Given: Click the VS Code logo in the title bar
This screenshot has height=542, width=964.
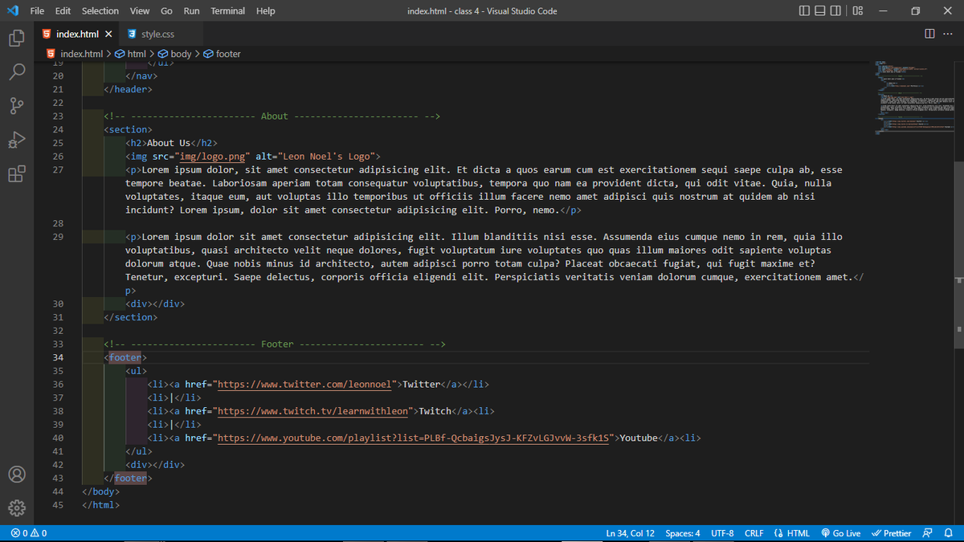Looking at the screenshot, I should point(12,10).
